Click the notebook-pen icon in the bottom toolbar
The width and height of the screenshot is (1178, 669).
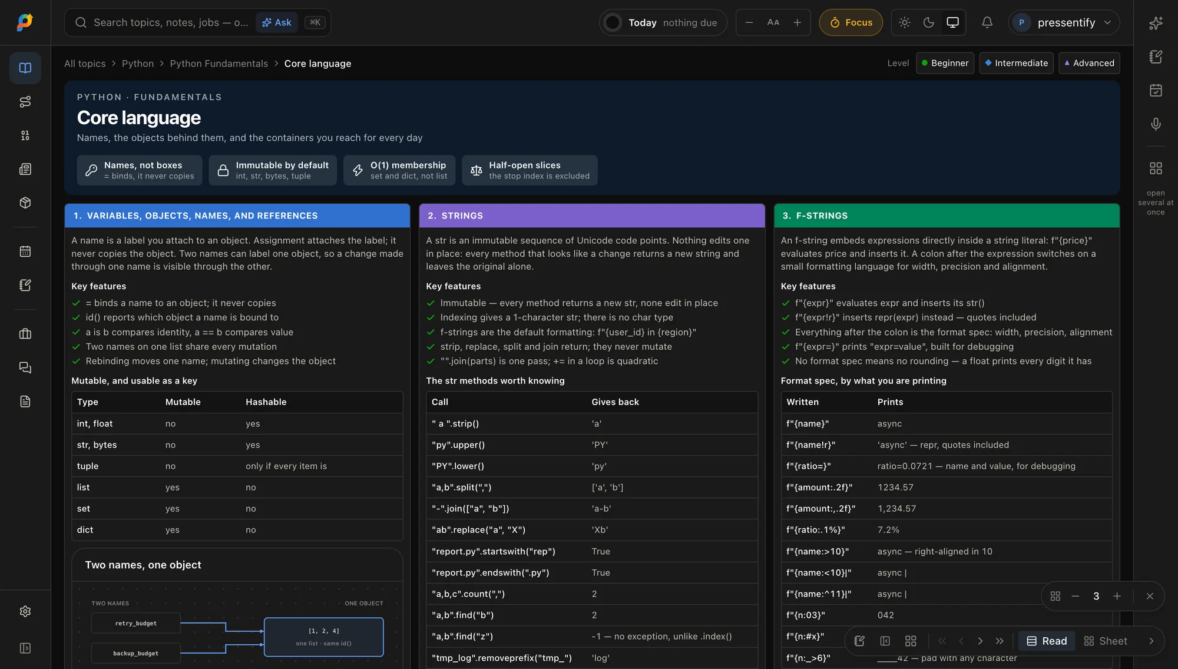859,641
